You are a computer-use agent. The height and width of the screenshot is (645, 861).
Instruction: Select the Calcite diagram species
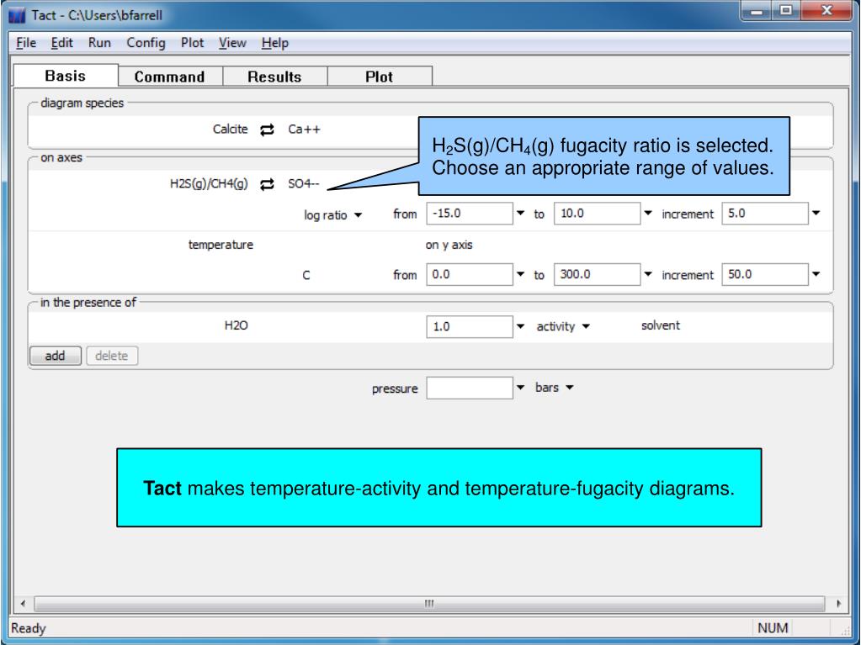(x=230, y=130)
